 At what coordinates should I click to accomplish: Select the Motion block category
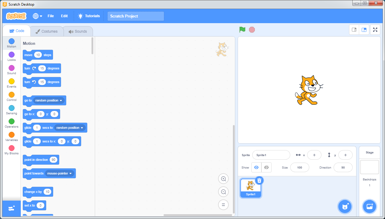12,43
